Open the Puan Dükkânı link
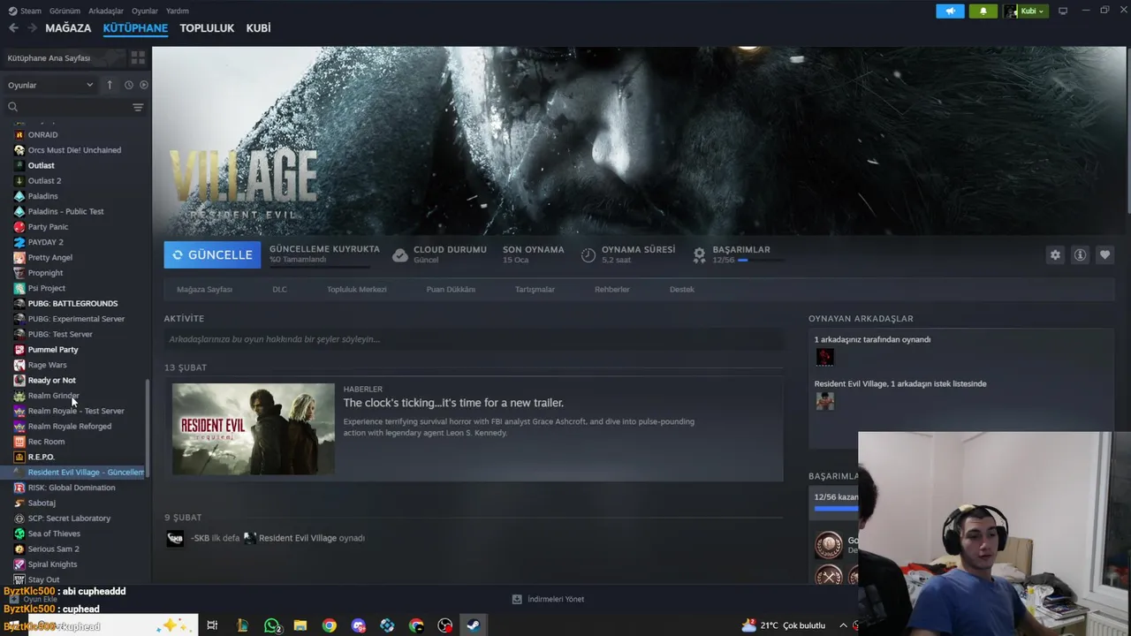1131x636 pixels. (x=451, y=289)
